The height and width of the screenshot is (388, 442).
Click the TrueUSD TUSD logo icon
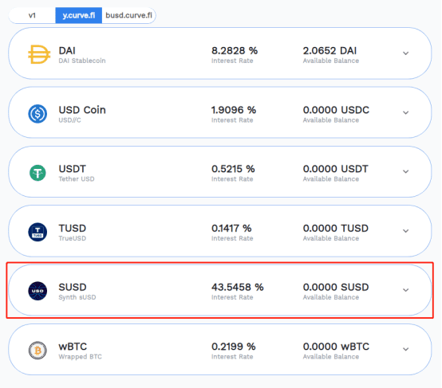click(x=37, y=232)
